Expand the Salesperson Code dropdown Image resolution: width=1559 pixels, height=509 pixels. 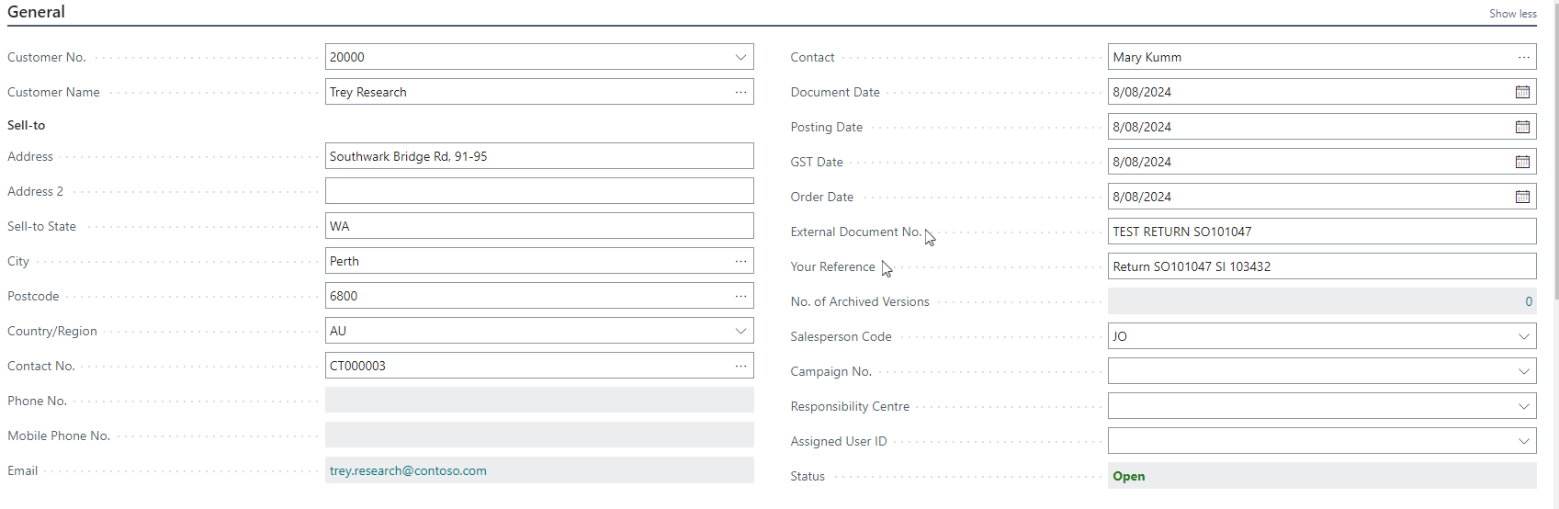pos(1524,336)
